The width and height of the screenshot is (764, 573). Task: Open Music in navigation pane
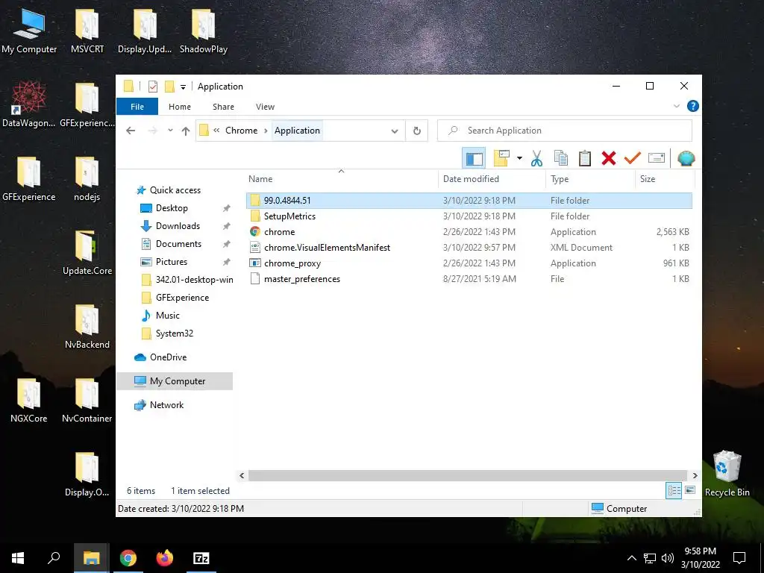click(x=168, y=316)
